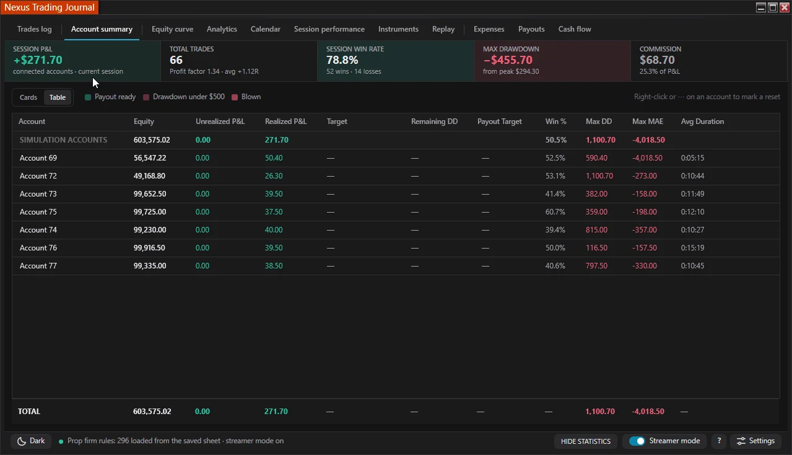Open Settings

[x=755, y=441]
